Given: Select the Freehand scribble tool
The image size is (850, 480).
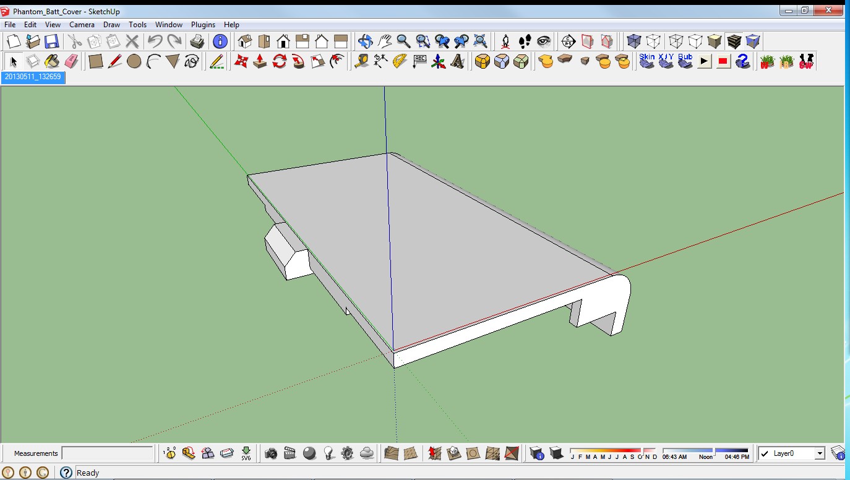Looking at the screenshot, I should coord(192,61).
